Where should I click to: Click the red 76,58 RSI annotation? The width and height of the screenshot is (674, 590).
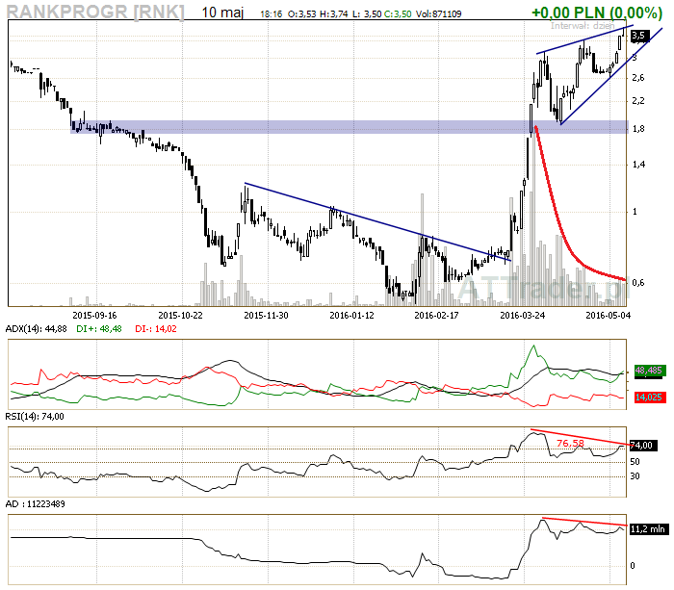(570, 443)
